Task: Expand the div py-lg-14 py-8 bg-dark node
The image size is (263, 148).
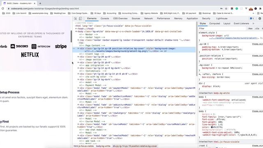Action: [x=78, y=68]
